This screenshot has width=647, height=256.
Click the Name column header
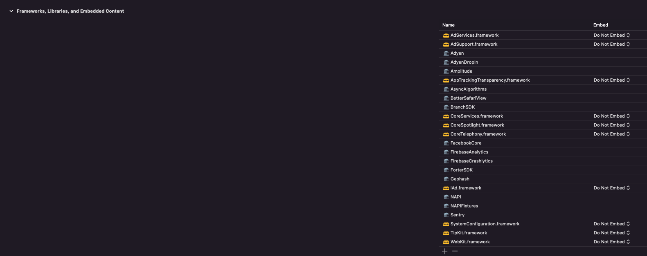(449, 25)
